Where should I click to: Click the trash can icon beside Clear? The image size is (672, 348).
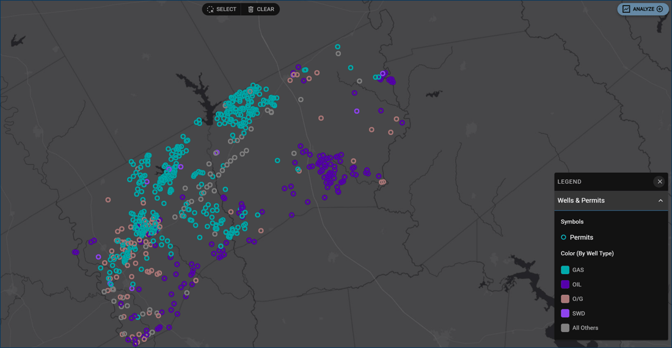click(250, 9)
